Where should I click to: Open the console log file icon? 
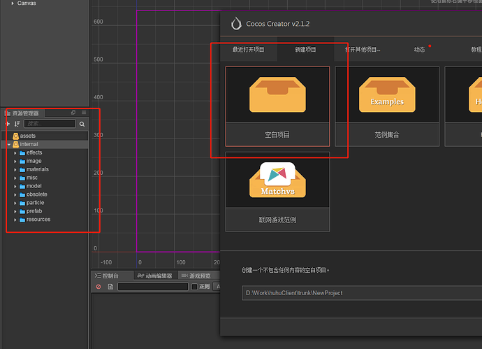point(110,287)
